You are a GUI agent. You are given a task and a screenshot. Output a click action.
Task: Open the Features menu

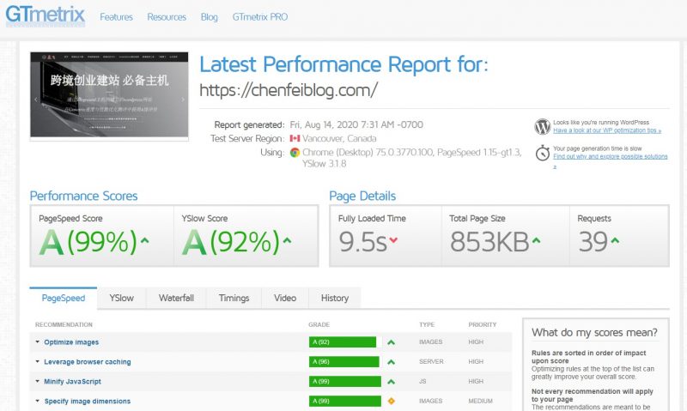click(x=116, y=17)
